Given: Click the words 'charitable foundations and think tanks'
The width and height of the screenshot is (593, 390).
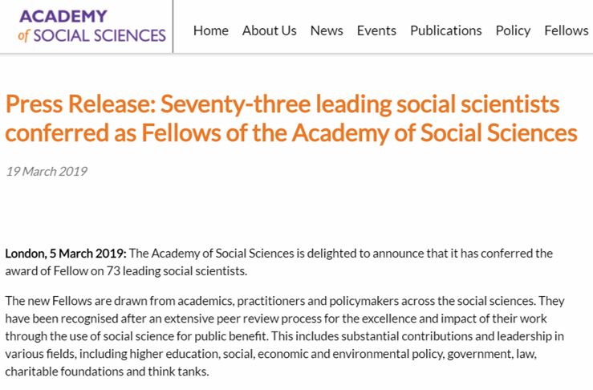Looking at the screenshot, I should (107, 372).
